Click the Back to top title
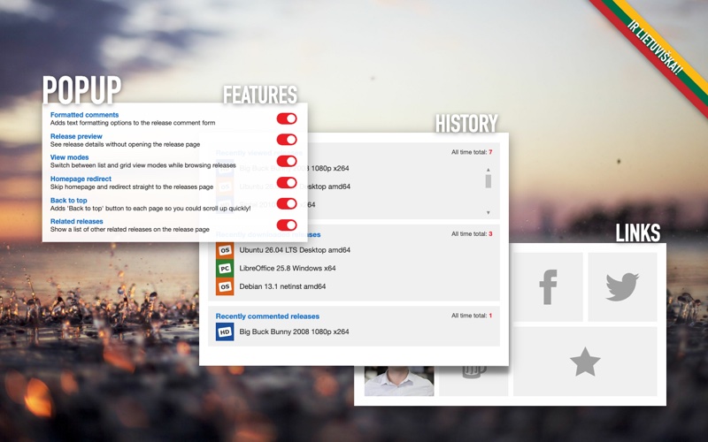Viewport: 708px width, 442px height. pyautogui.click(x=69, y=201)
